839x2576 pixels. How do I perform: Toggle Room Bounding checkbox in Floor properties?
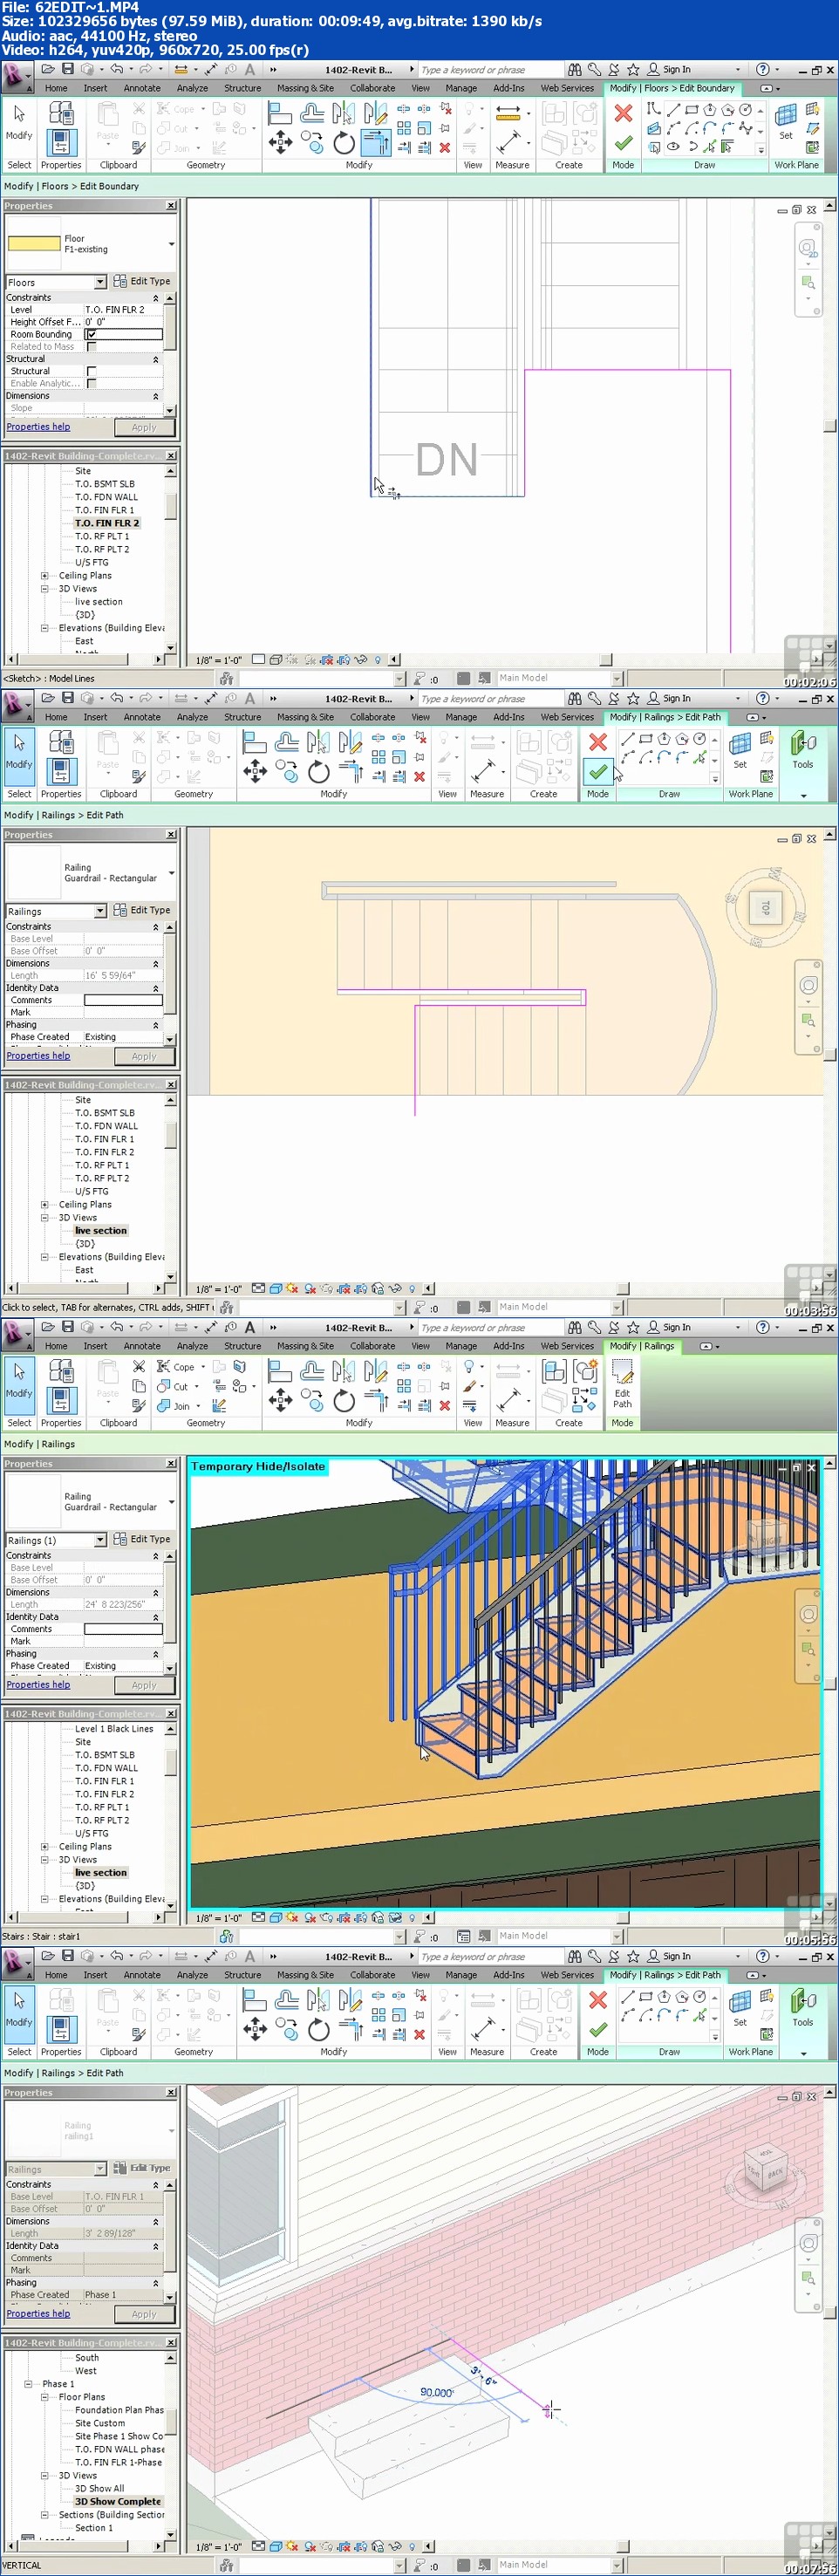[x=91, y=335]
